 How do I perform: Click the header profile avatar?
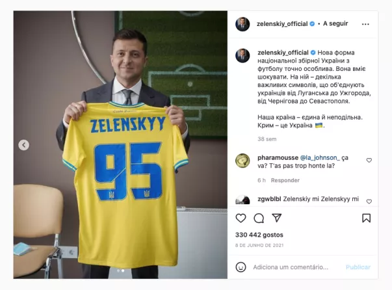[242, 24]
